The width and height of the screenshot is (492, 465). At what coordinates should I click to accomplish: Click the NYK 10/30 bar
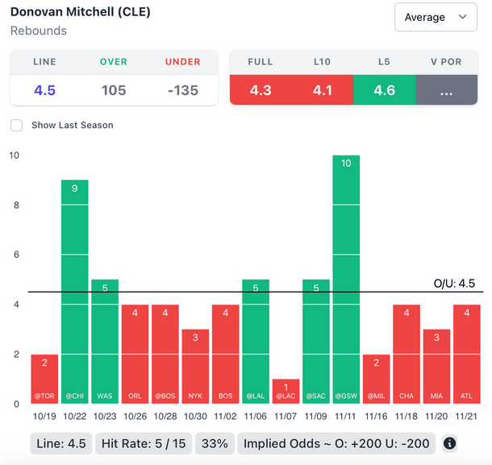(x=195, y=366)
